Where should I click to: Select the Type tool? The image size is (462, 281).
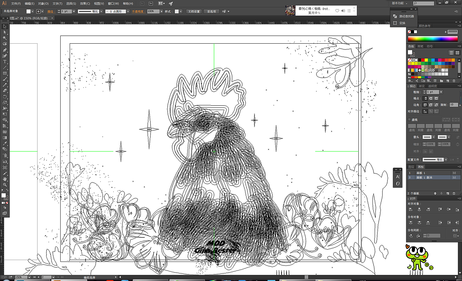5,62
